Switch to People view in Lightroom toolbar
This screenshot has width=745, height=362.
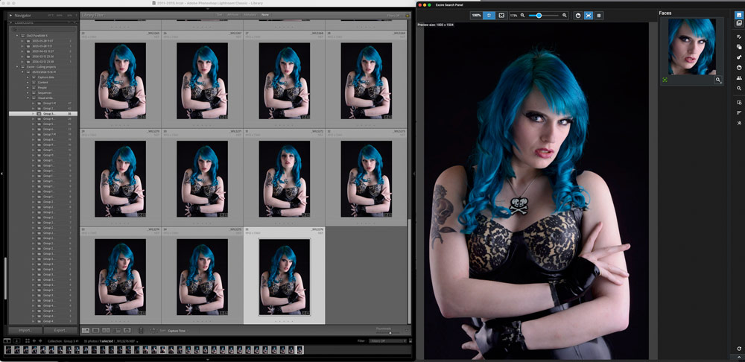[127, 330]
